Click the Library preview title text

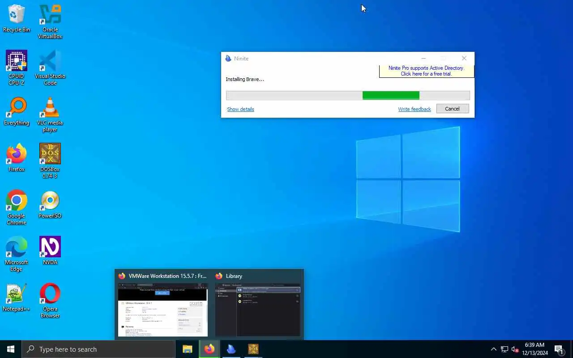click(234, 276)
